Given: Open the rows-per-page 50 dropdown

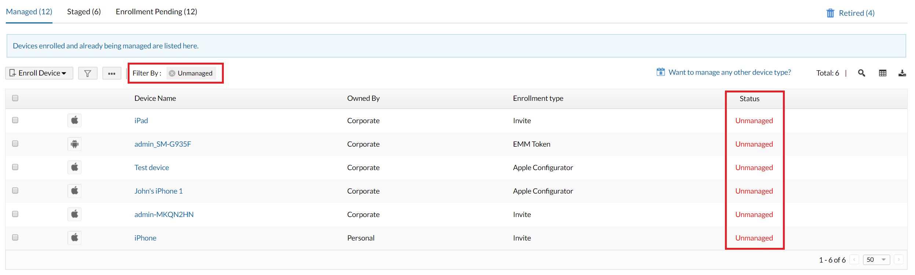Looking at the screenshot, I should (x=876, y=260).
